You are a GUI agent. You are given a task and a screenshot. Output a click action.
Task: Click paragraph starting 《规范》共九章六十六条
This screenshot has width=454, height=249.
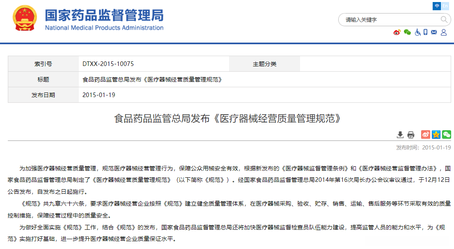(229, 209)
